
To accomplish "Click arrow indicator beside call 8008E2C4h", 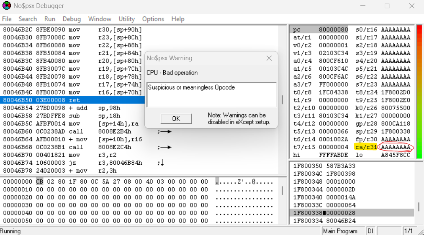I will tap(164, 147).
